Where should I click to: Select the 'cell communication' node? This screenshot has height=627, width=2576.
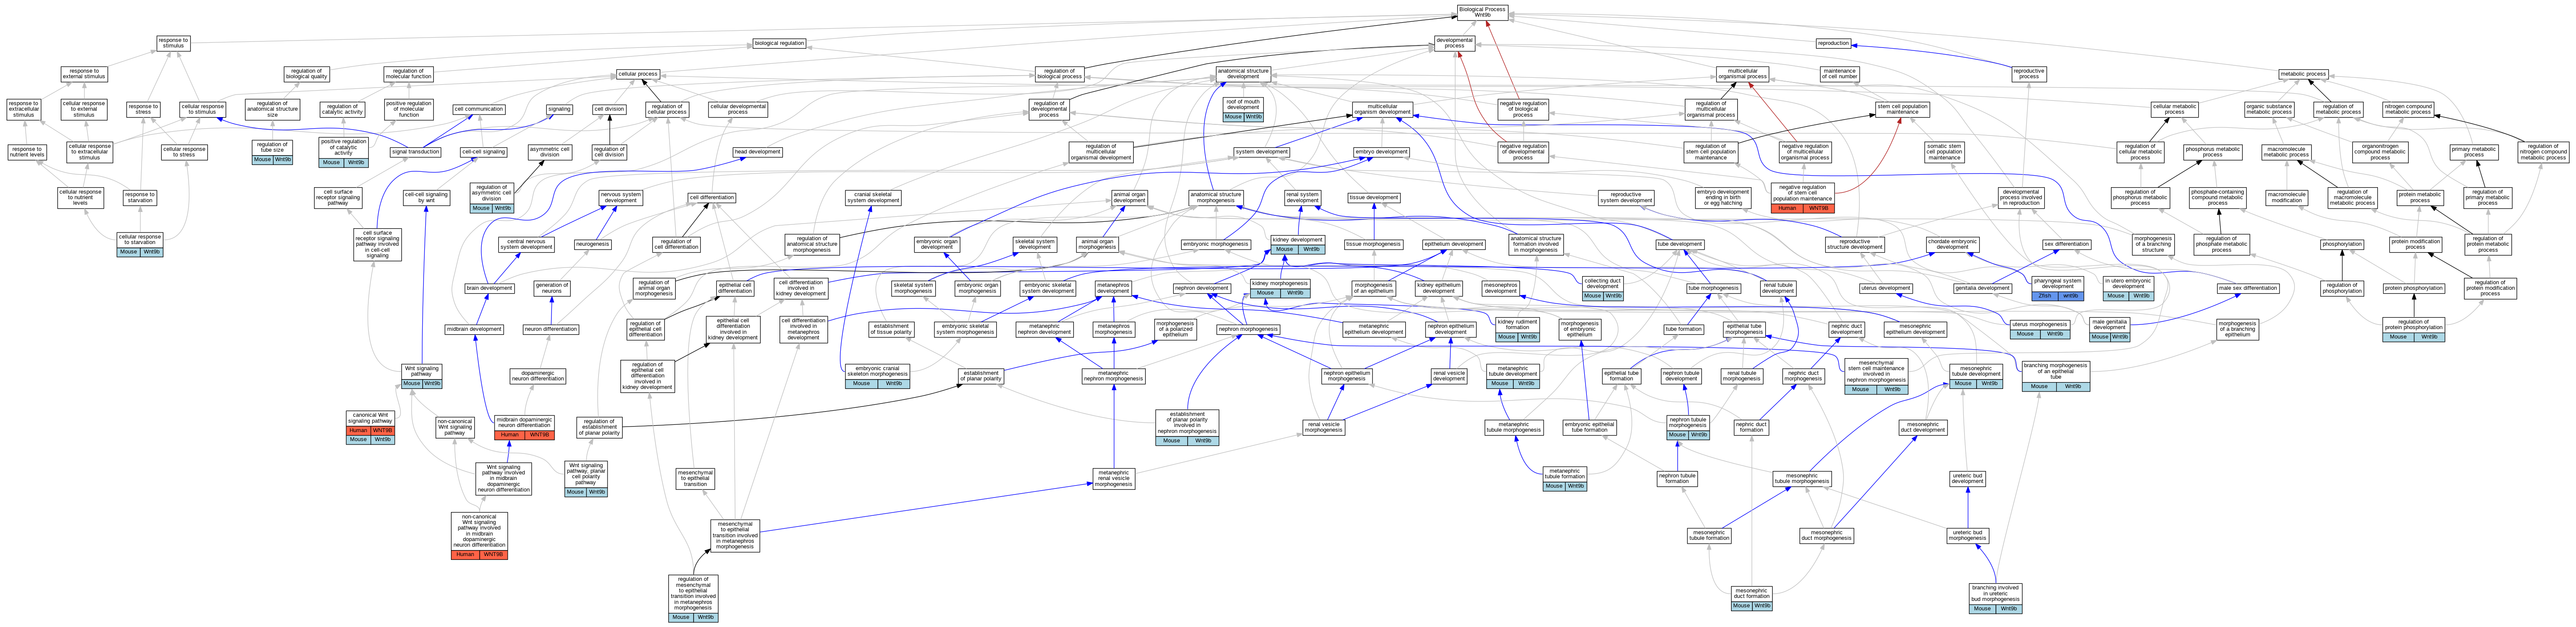[x=479, y=109]
